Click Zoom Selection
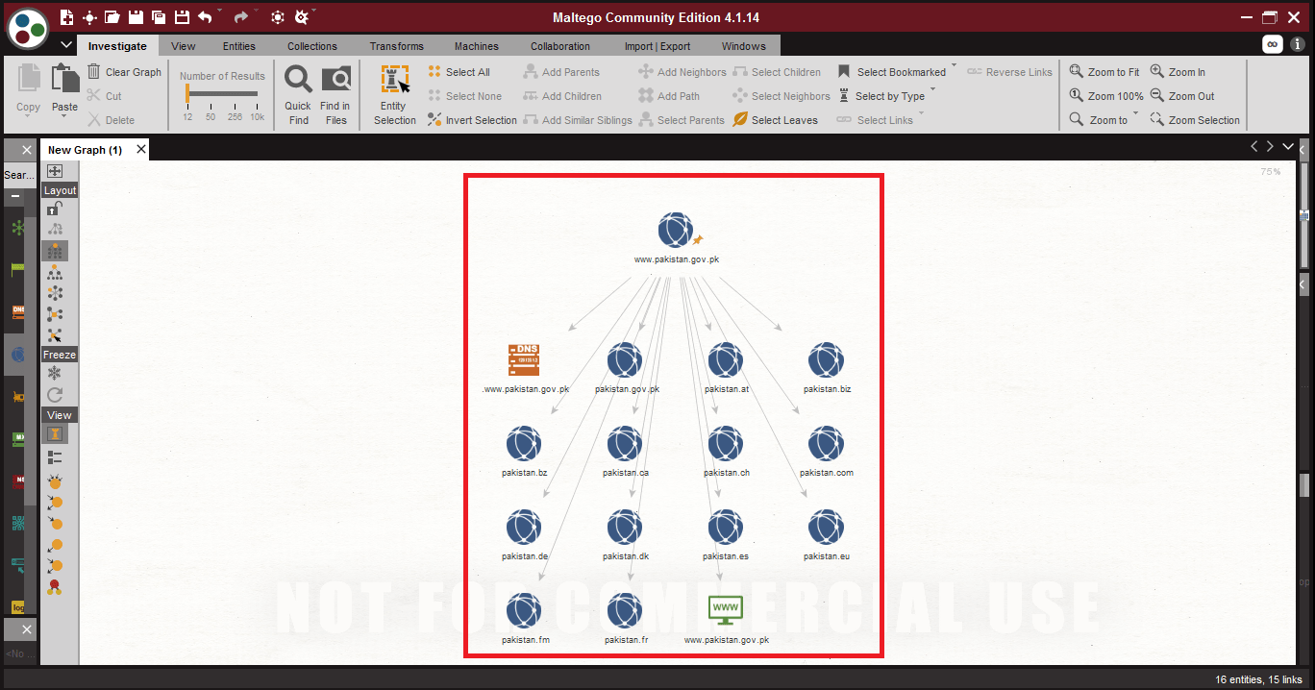 click(1195, 120)
